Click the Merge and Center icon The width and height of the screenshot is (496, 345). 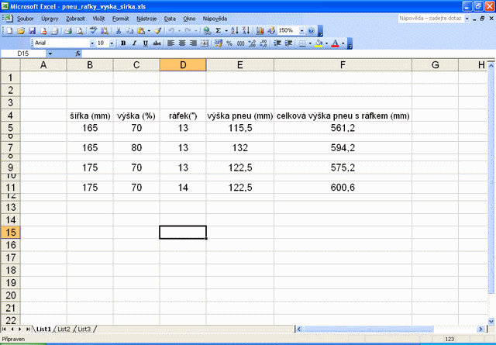[x=205, y=43]
